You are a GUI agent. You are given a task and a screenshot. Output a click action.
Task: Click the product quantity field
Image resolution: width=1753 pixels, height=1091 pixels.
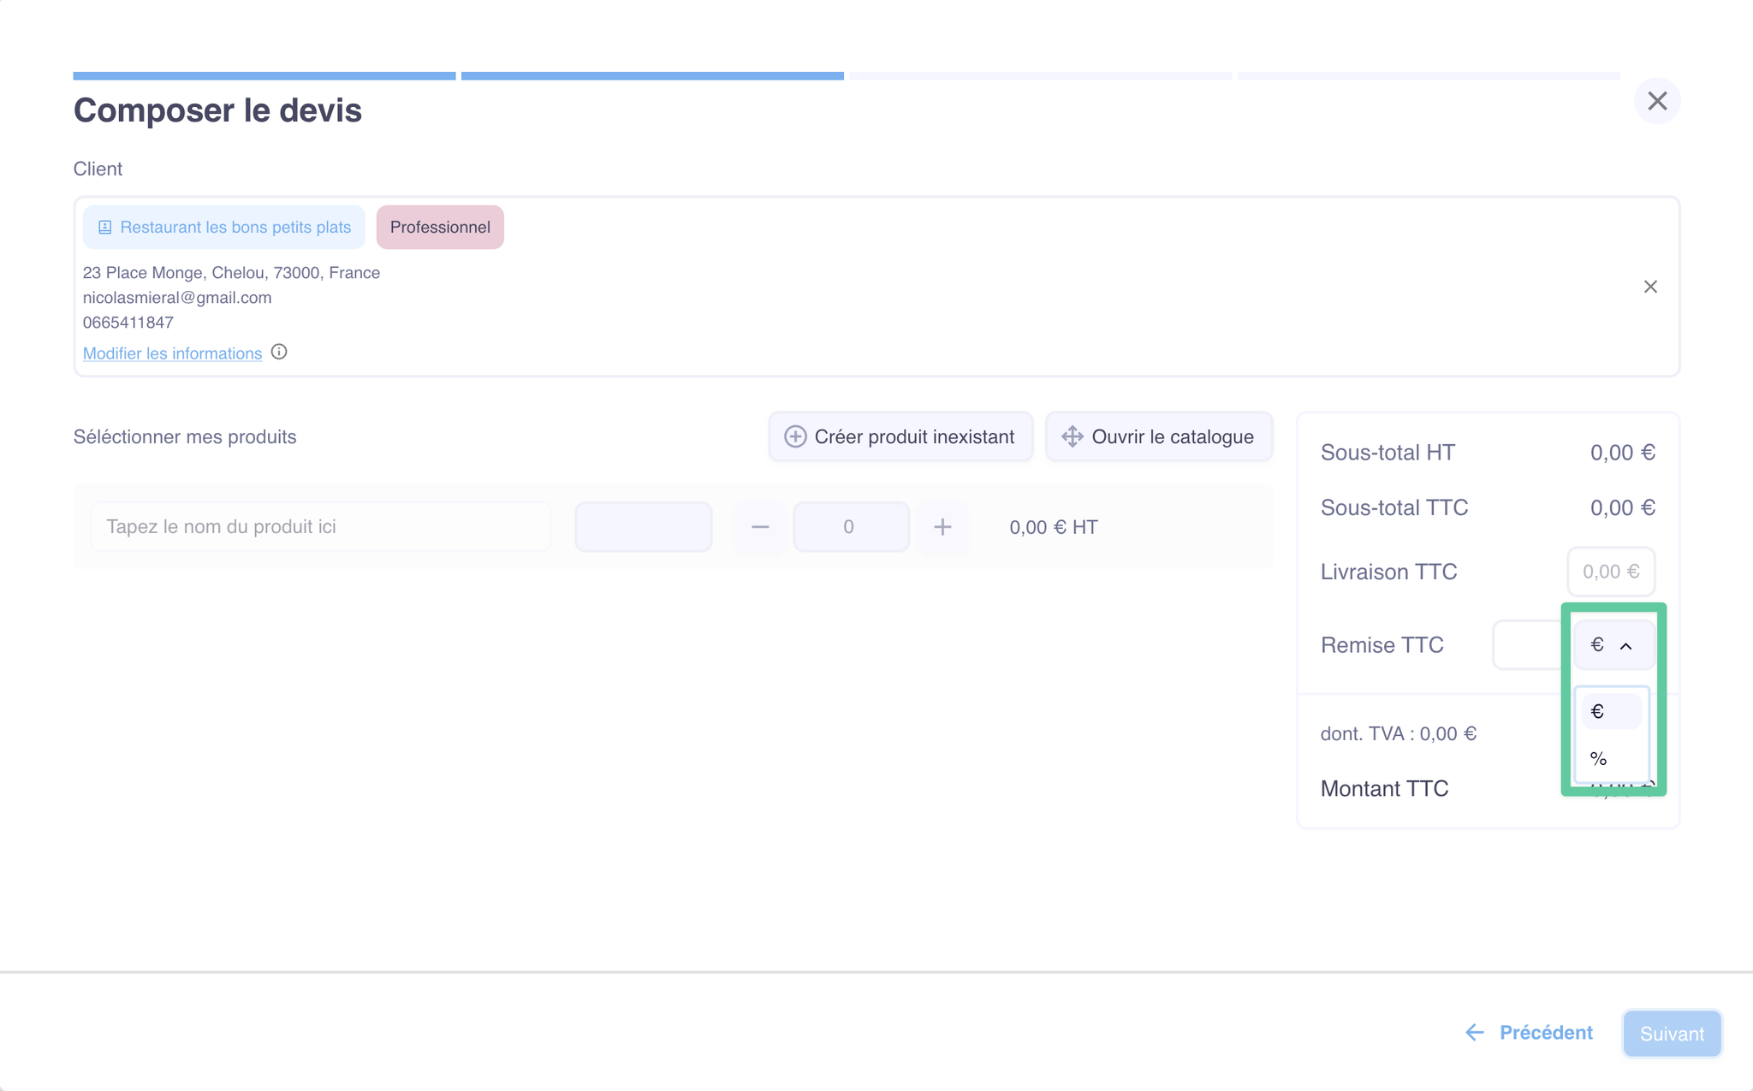tap(850, 527)
